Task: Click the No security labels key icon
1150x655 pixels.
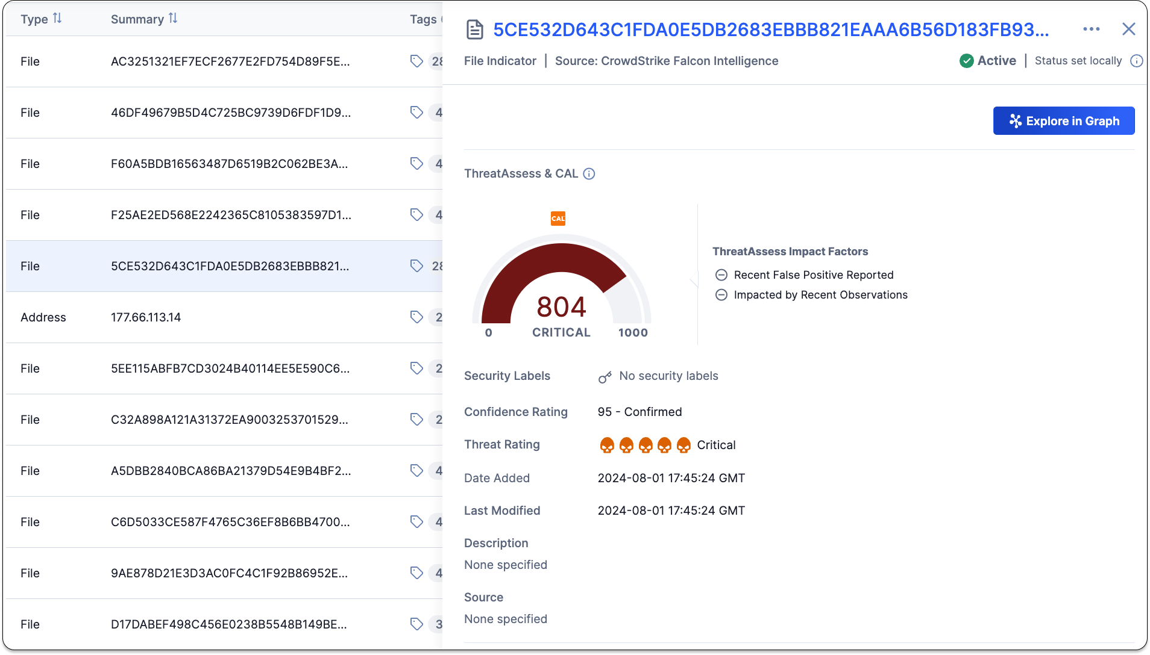Action: 605,377
